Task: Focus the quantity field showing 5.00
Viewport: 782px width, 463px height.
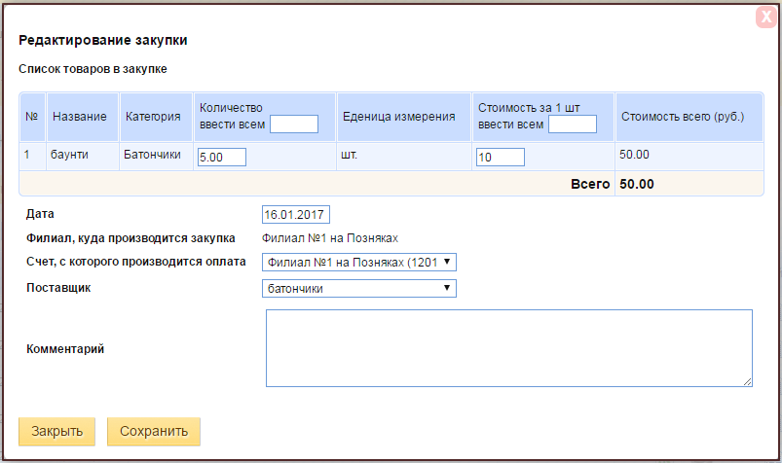Action: 222,157
